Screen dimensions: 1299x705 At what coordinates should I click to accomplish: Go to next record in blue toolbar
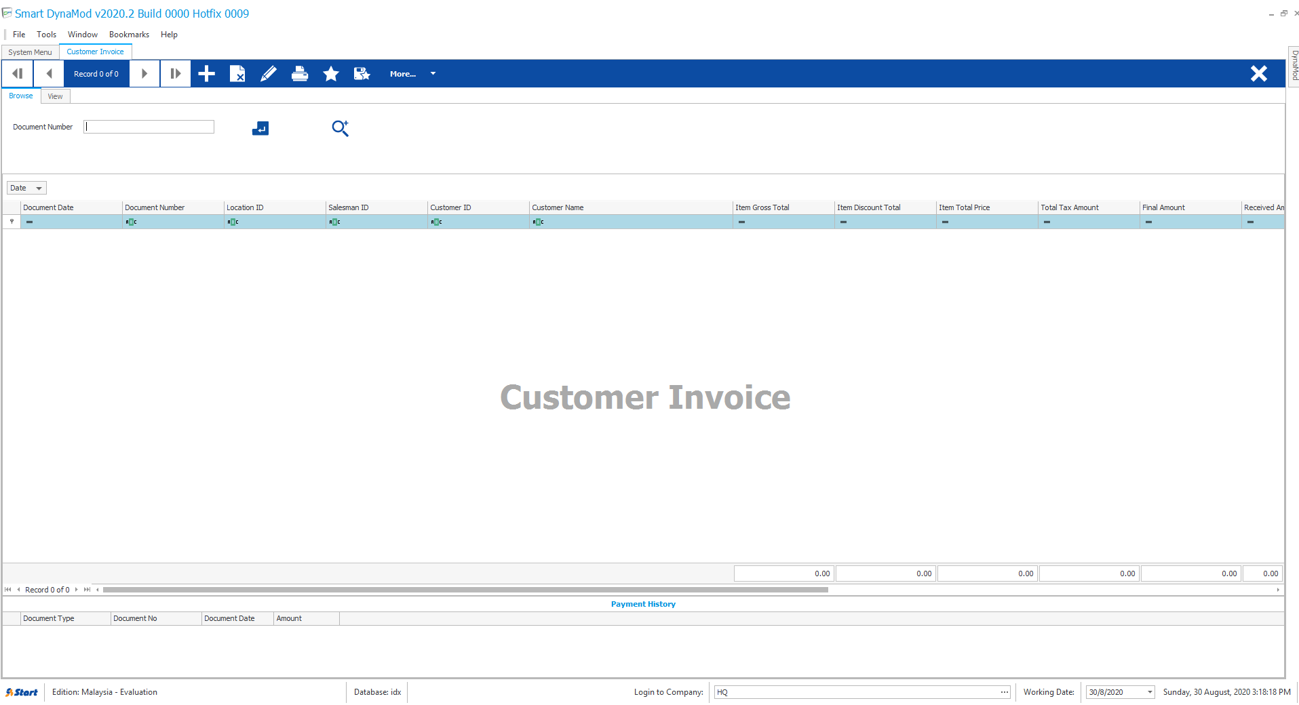click(144, 74)
